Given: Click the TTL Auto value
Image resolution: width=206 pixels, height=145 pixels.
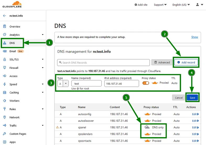Looking at the screenshot, I should tap(174, 83).
